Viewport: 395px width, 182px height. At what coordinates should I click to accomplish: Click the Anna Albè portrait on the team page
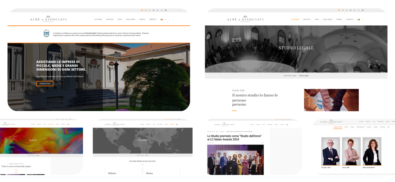[x=351, y=151]
